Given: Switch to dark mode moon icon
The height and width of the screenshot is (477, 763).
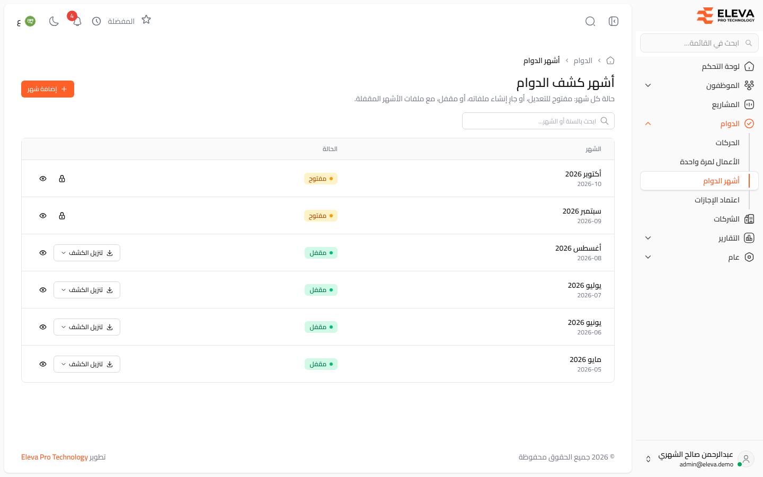Looking at the screenshot, I should click(x=54, y=21).
